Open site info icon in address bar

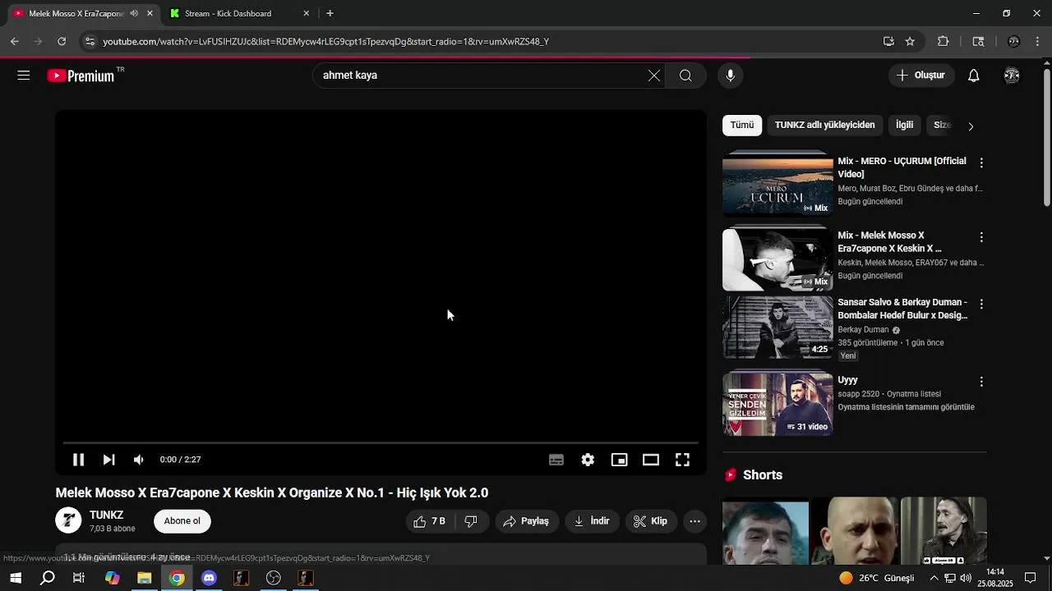(90, 41)
